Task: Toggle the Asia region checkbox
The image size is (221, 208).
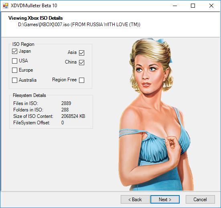Action: (x=81, y=53)
